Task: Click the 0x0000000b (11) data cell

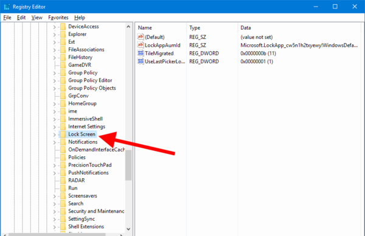Action: [258, 54]
